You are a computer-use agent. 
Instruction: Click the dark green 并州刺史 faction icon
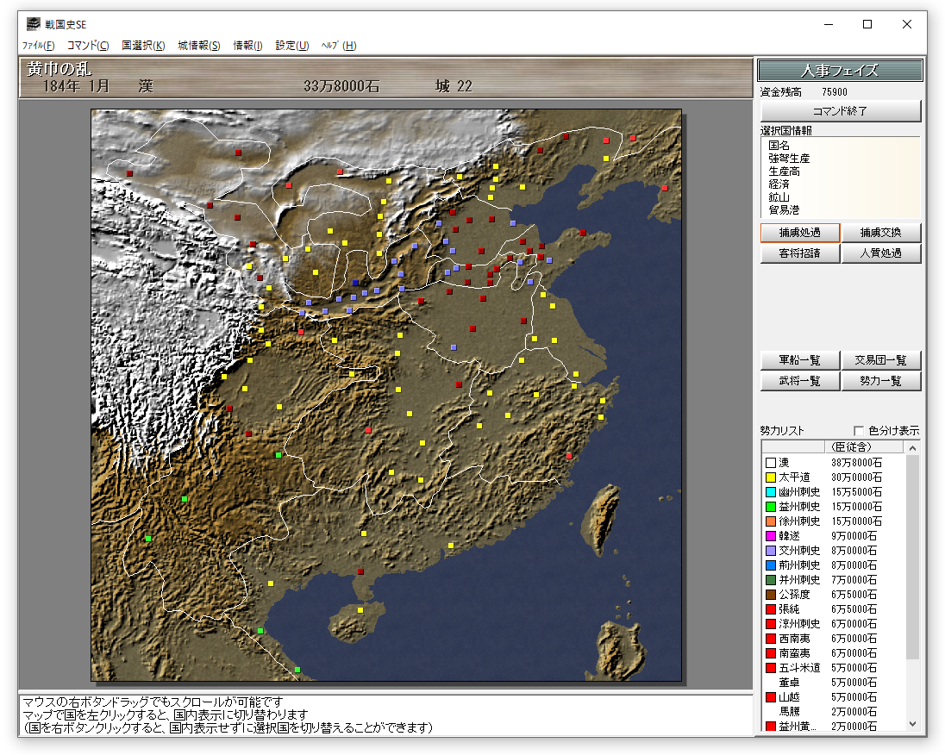point(770,580)
